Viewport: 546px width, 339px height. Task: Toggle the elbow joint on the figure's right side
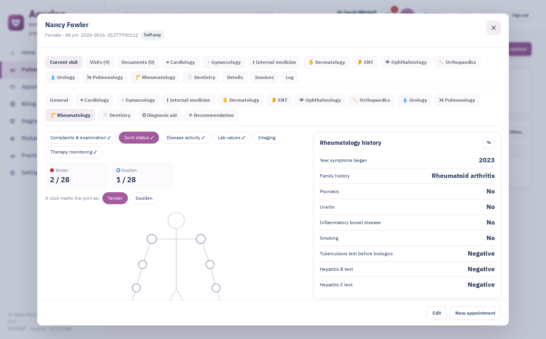(210, 264)
